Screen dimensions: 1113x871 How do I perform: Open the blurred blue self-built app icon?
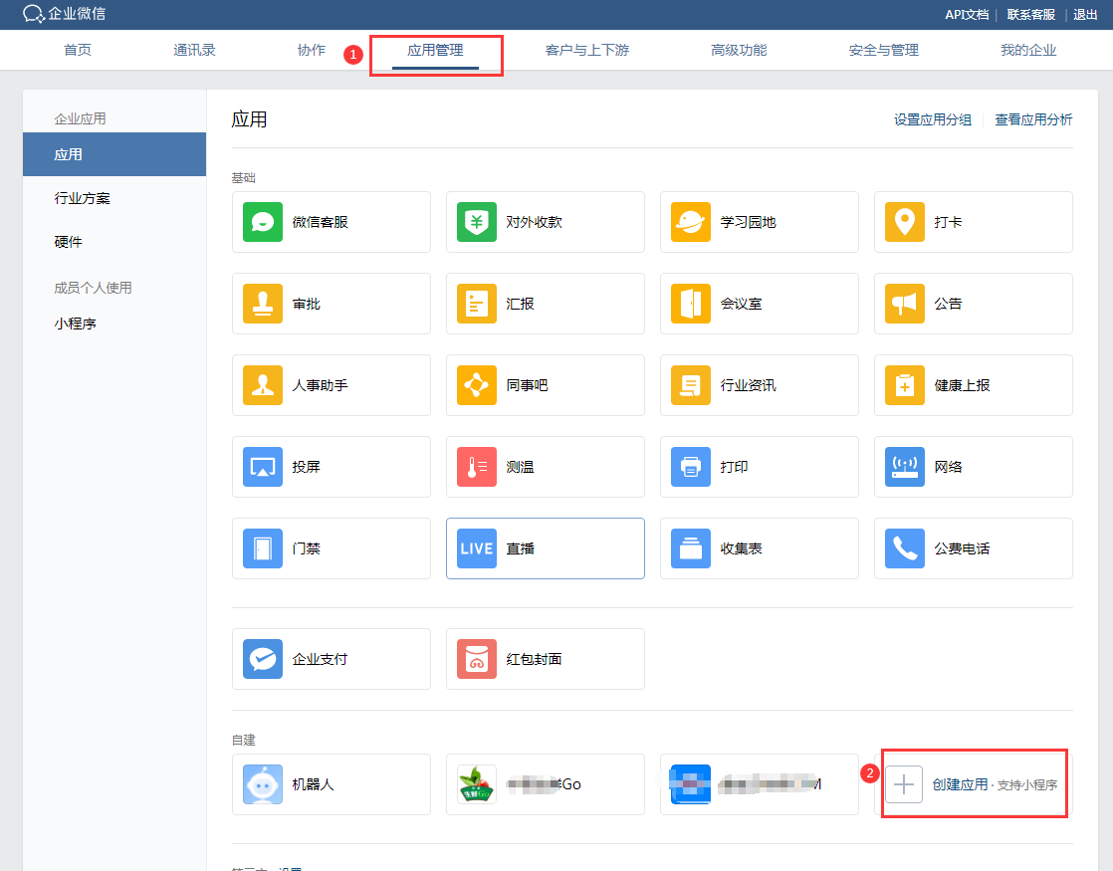pos(691,784)
